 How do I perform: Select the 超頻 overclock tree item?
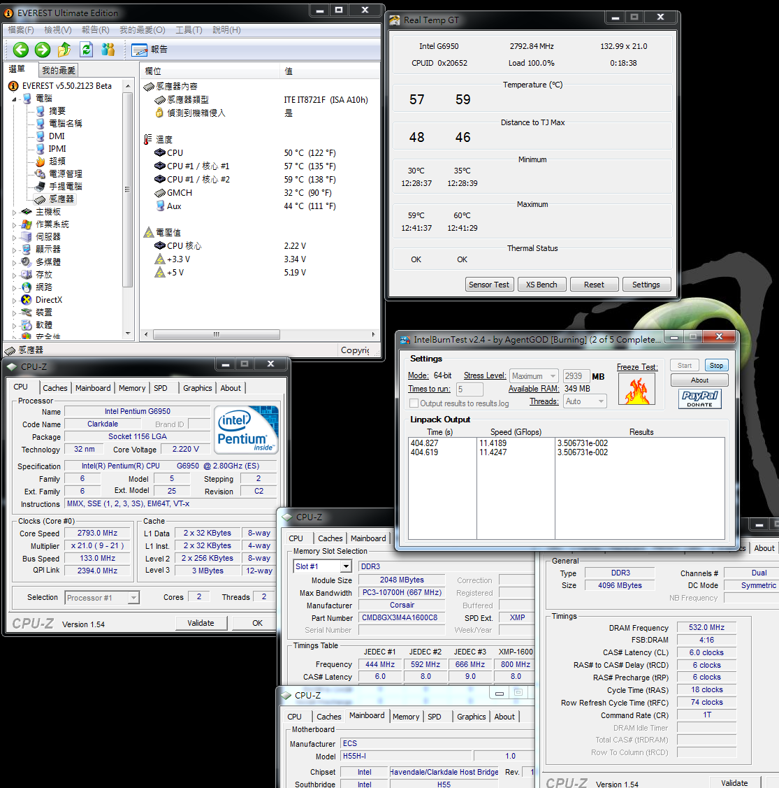pyautogui.click(x=57, y=162)
